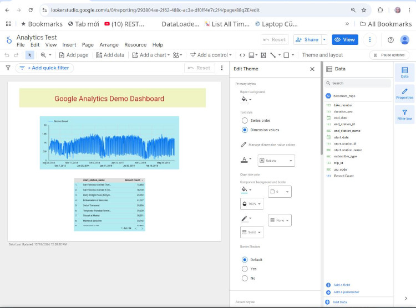416x308 pixels.
Task: Open the Resource menu
Action: 135,45
